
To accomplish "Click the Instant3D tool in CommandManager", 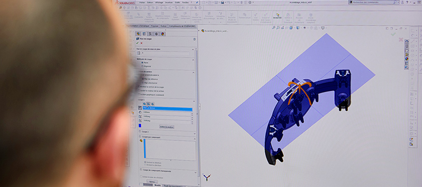I will tap(277, 16).
